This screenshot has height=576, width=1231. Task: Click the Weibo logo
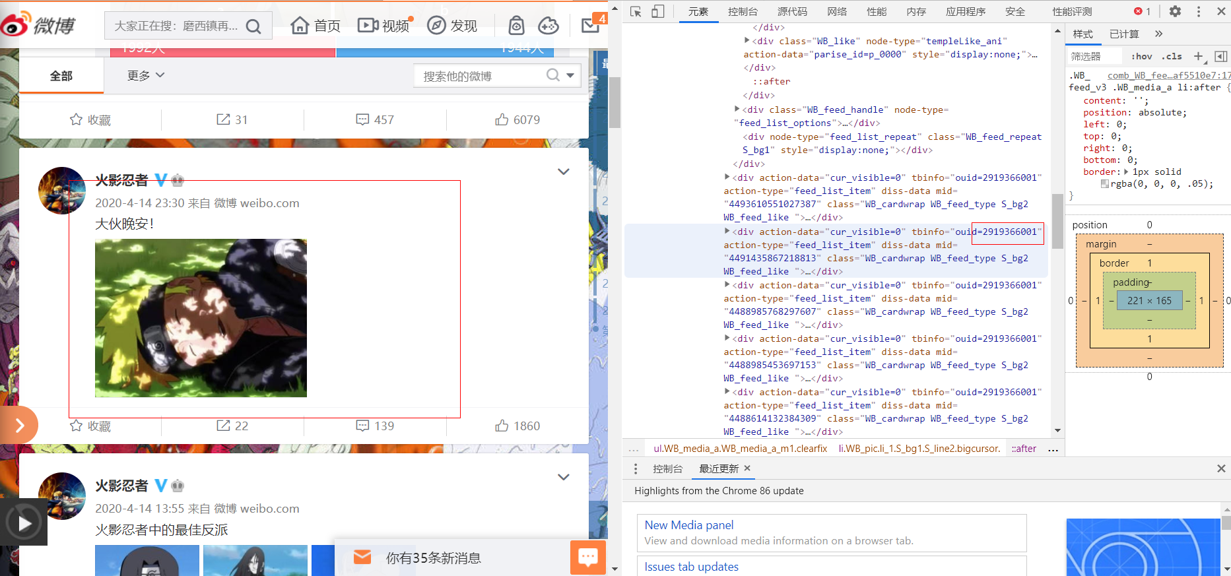(x=38, y=25)
